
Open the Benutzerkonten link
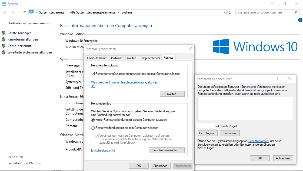point(258,141)
